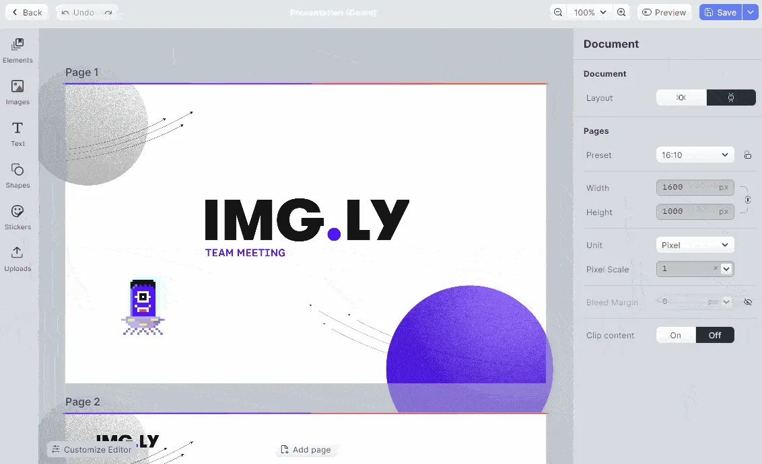Select the Page 2 label
Image resolution: width=762 pixels, height=464 pixels.
pos(82,402)
